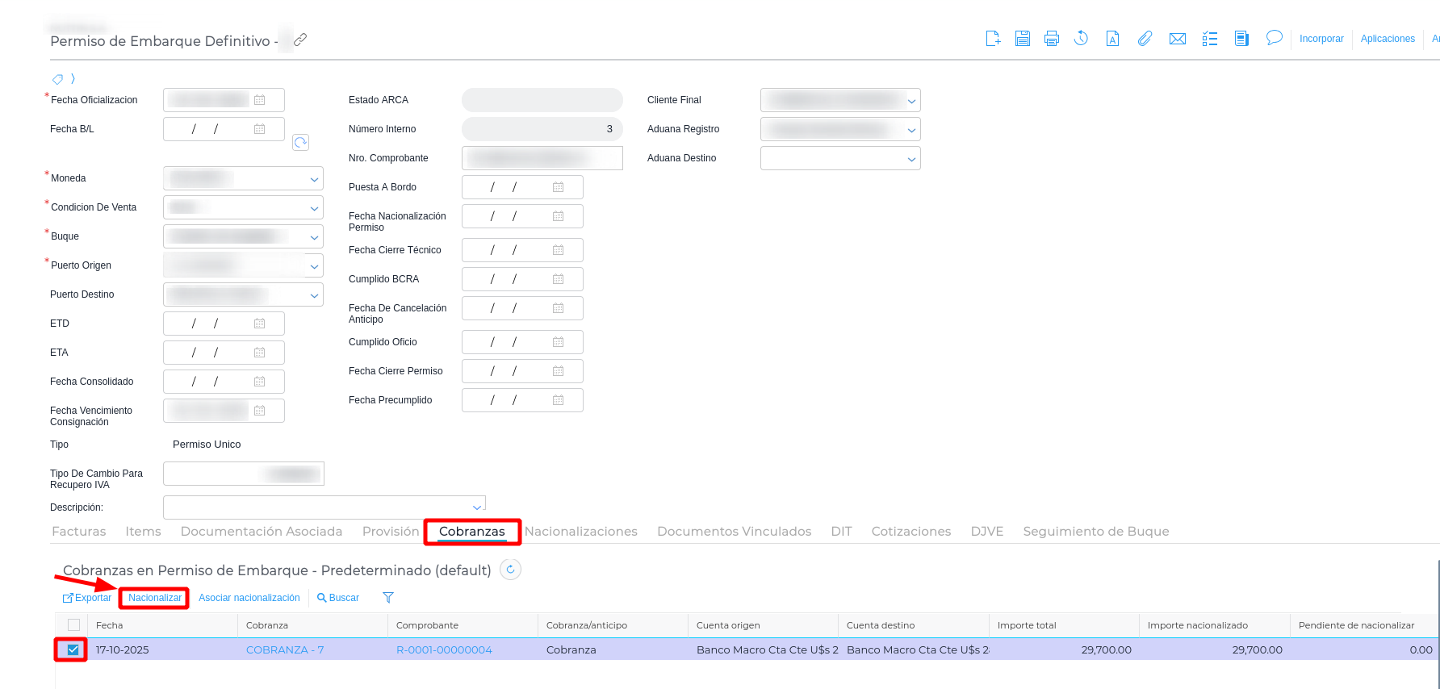Click the envelope email icon

click(x=1177, y=38)
